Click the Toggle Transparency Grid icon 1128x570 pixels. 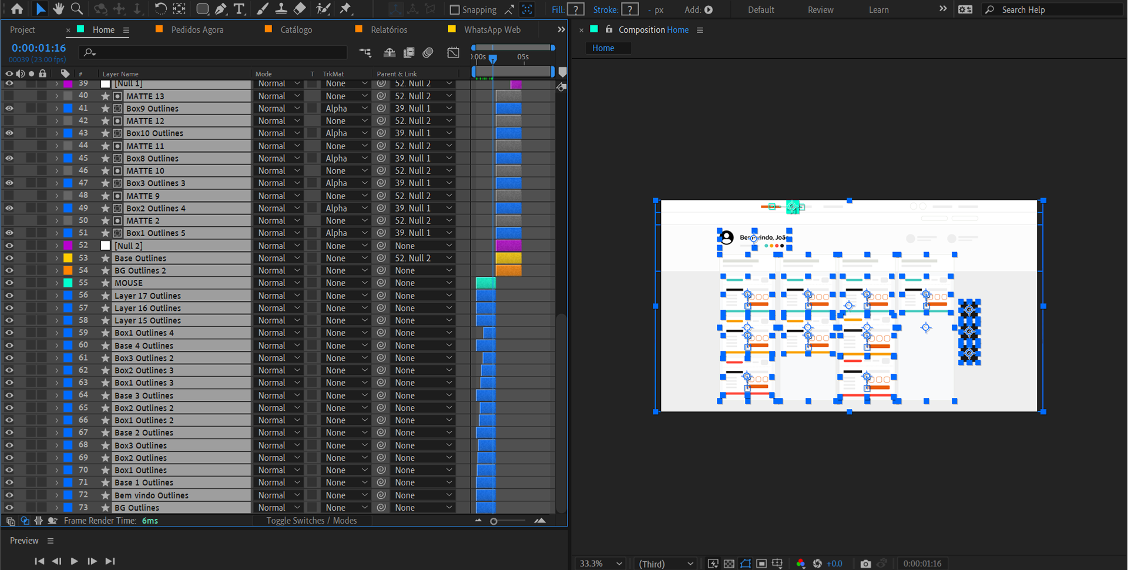pos(729,564)
